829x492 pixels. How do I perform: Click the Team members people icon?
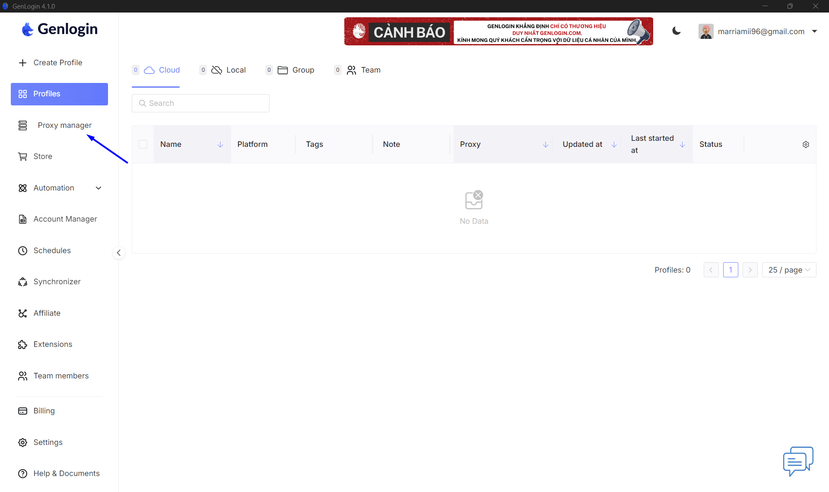(23, 376)
